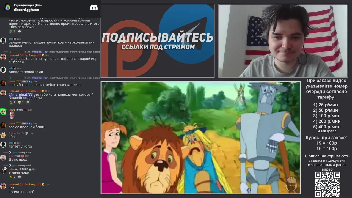Click username shtirr in the chat
The image size is (352, 198).
(x=12, y=110)
